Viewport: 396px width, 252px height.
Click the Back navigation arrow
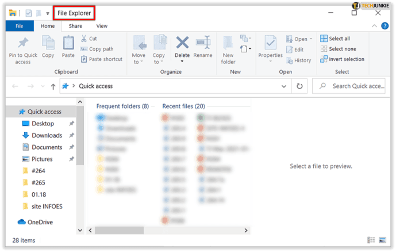15,86
